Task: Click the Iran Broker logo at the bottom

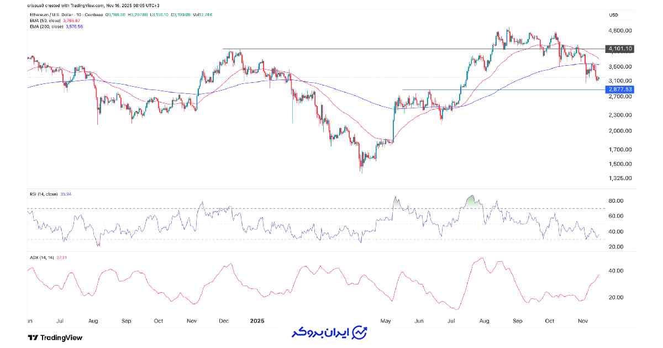Action: click(x=330, y=333)
